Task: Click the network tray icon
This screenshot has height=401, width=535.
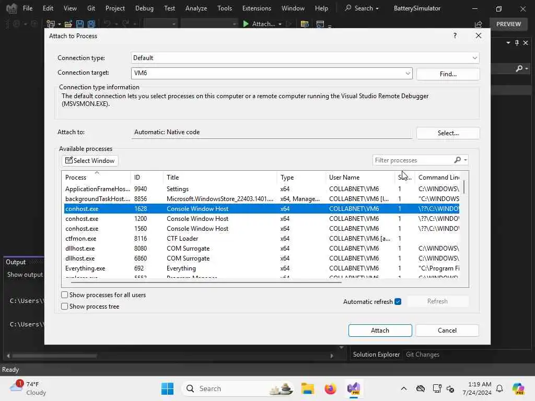Action: [437, 388]
